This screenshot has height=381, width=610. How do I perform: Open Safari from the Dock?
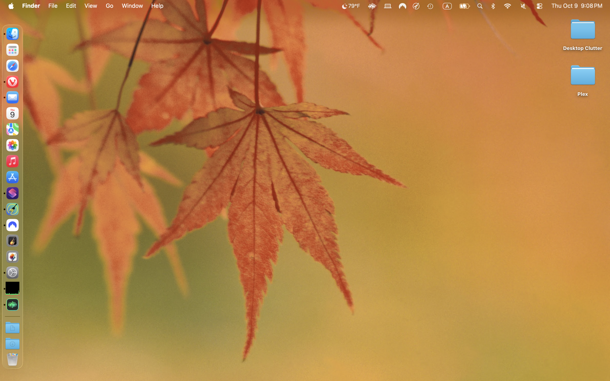point(12,66)
